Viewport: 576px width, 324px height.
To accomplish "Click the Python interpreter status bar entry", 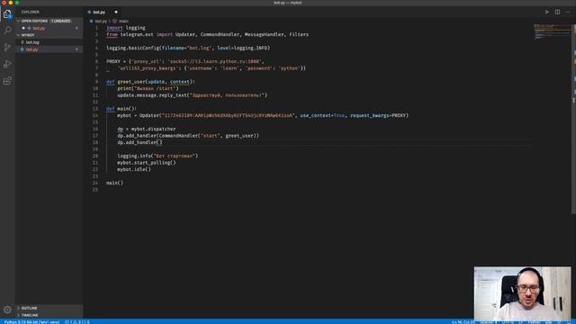I will click(31, 322).
